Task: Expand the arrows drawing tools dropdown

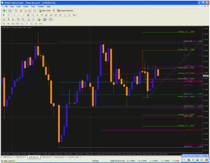Action: [x=76, y=15]
